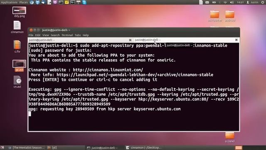
Task: Click the Thunderbird mail launcher icon
Action: click(43, 2)
